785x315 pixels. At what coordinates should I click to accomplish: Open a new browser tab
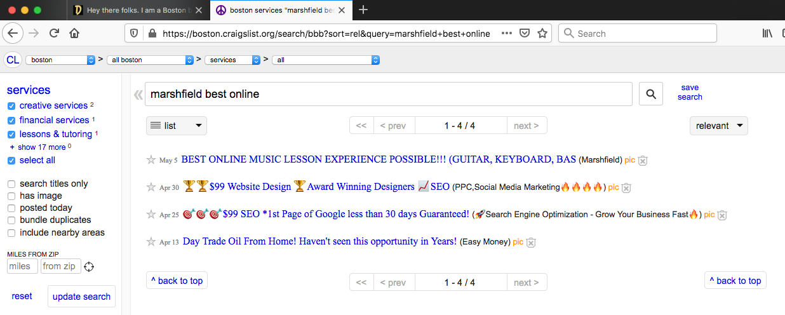point(363,10)
